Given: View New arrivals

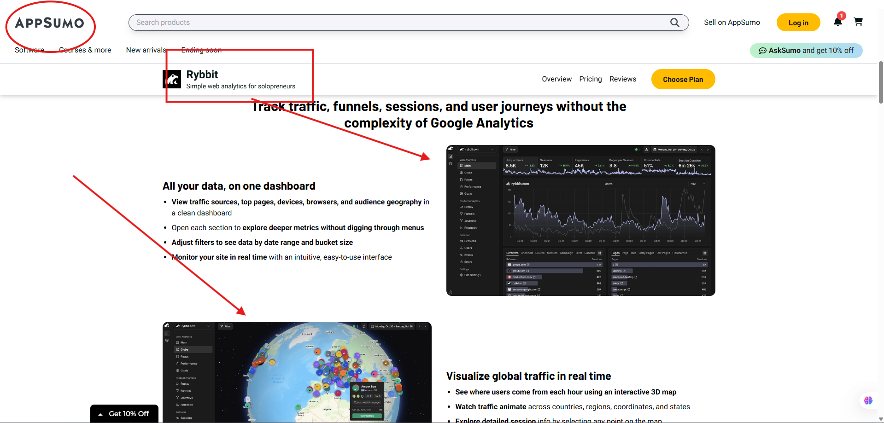Looking at the screenshot, I should click(x=146, y=50).
